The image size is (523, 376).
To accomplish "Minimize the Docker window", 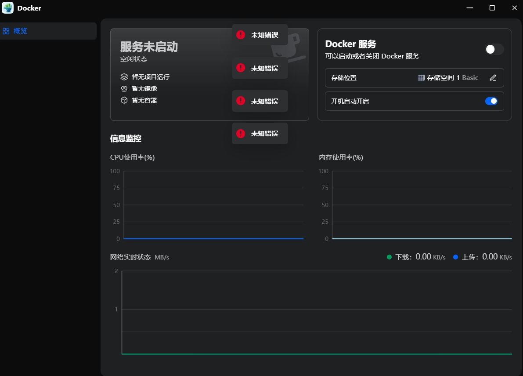I will pyautogui.click(x=469, y=7).
